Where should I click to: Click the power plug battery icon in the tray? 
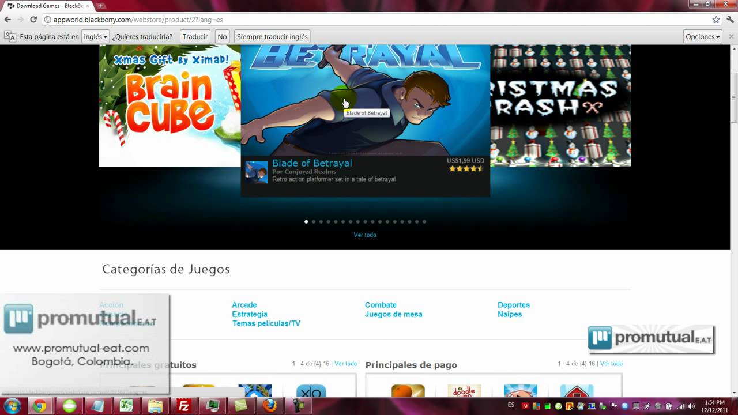(669, 406)
